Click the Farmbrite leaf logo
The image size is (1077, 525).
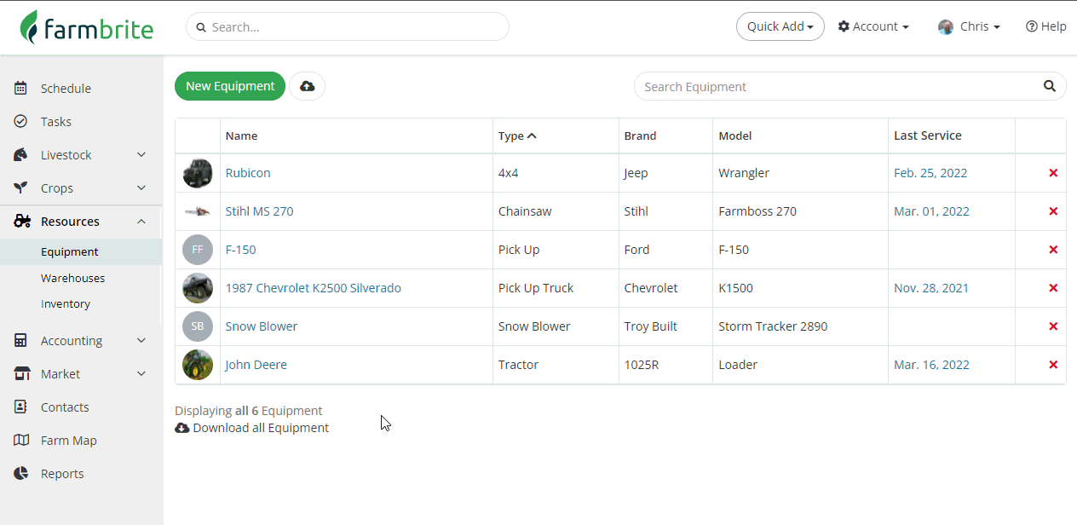point(31,27)
